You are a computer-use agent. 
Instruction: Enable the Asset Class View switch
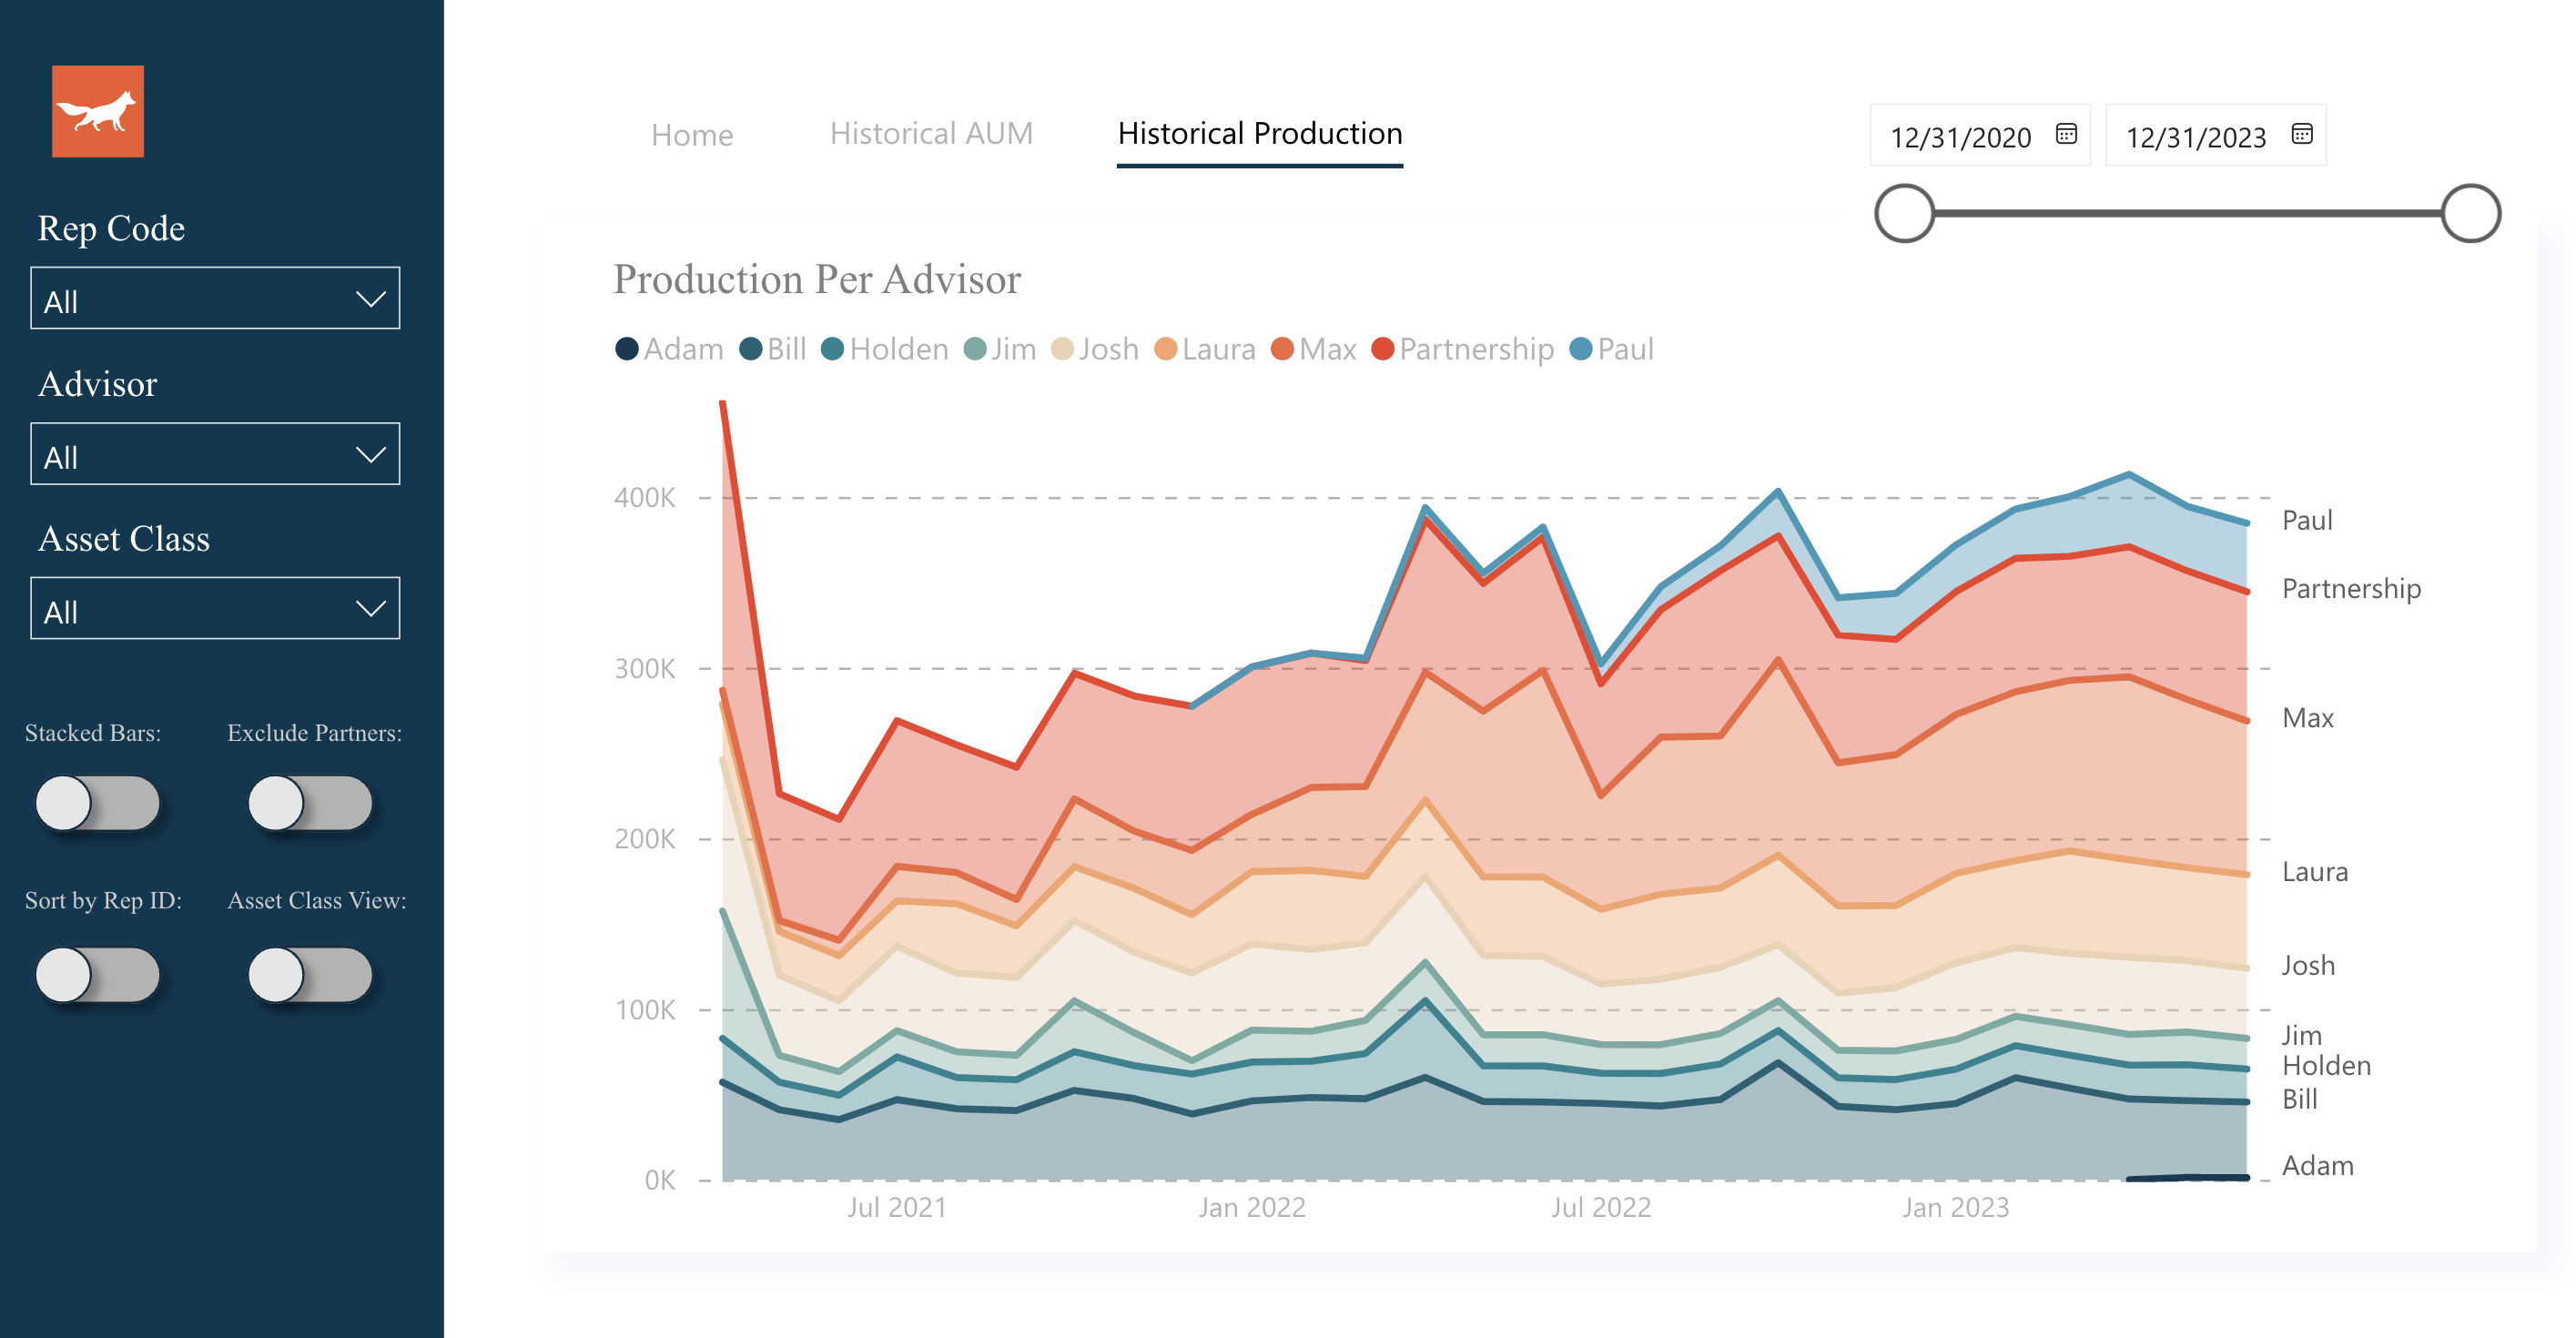(x=310, y=975)
